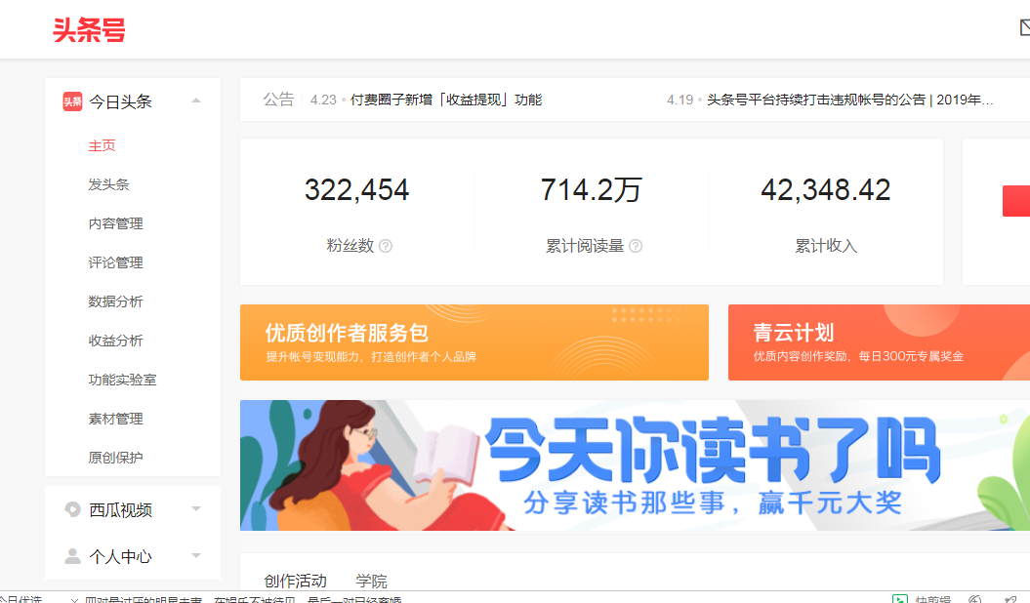Screen dimensions: 1030x603
Task: Collapse the 今日头条 menu arrow
Action: (x=196, y=100)
